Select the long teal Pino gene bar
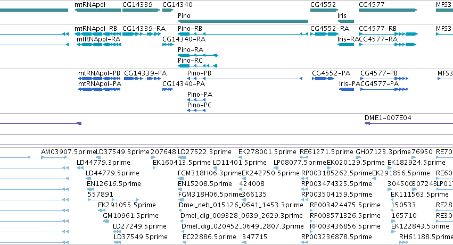Image resolution: width=453 pixels, height=245 pixels. coord(243,21)
